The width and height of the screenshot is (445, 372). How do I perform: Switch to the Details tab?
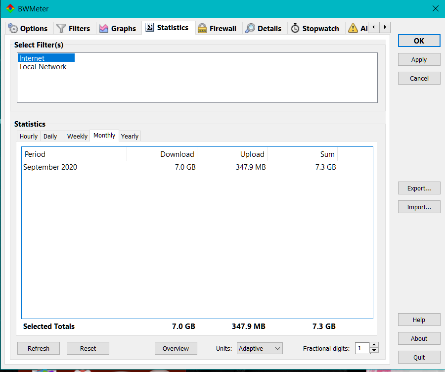(x=265, y=28)
